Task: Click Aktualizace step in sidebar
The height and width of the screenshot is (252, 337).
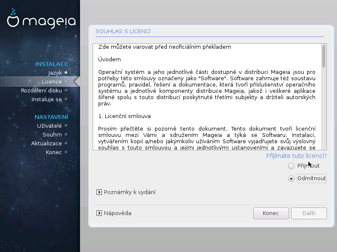Action: [46, 143]
